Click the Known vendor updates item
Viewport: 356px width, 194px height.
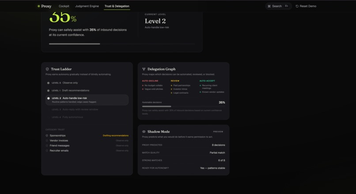(213, 92)
